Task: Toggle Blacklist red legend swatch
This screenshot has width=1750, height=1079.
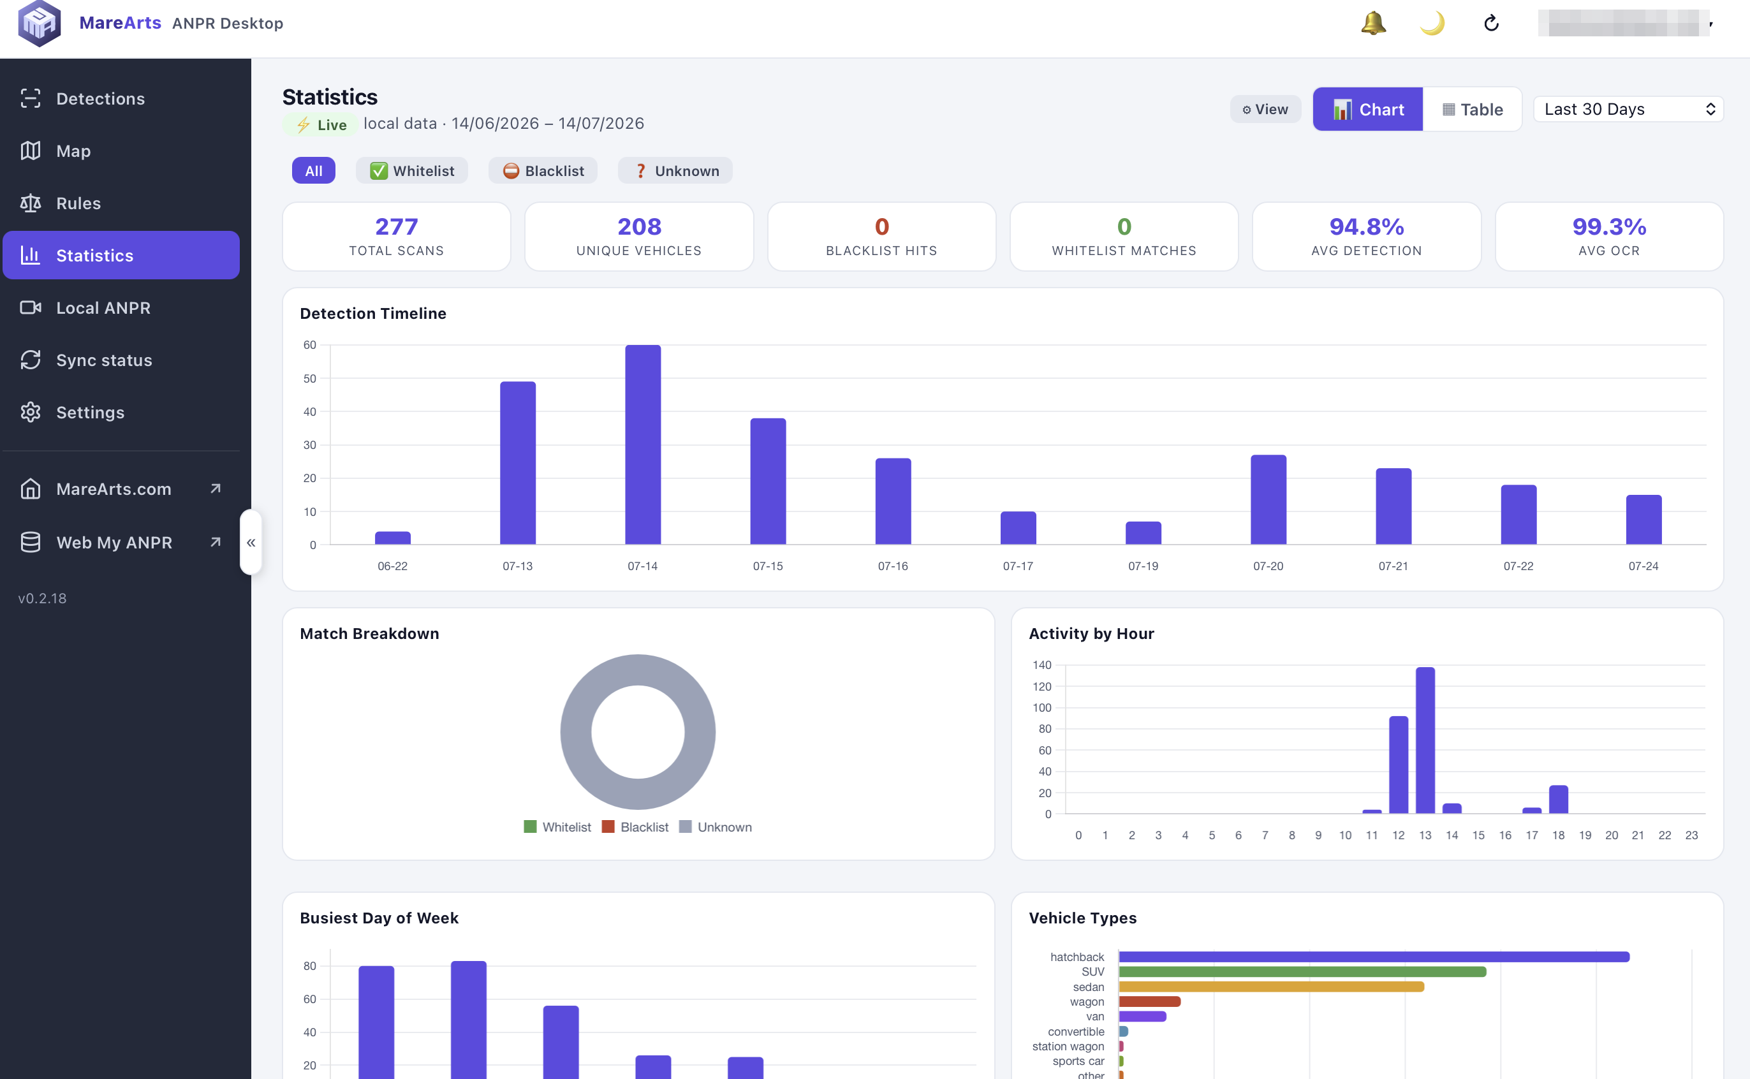Action: (608, 826)
